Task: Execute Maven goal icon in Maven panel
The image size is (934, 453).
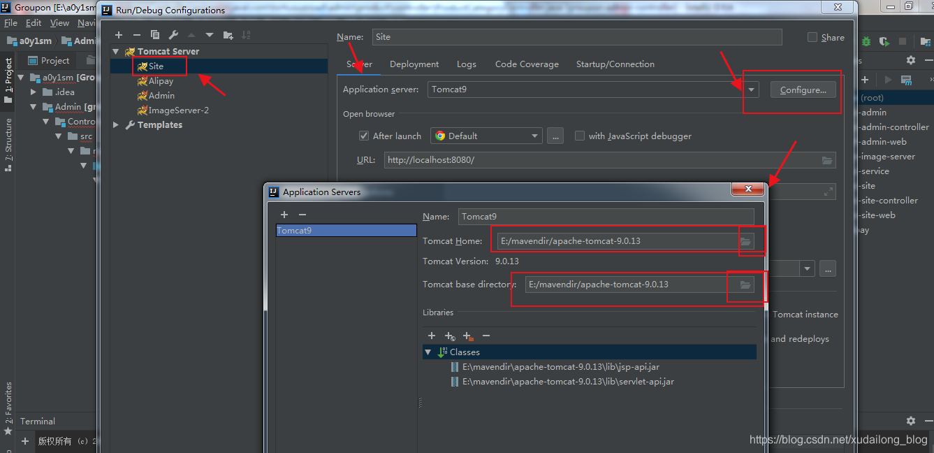Action: tap(906, 80)
